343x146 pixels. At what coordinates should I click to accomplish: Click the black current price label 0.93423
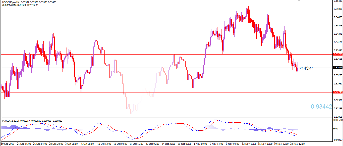337,68
